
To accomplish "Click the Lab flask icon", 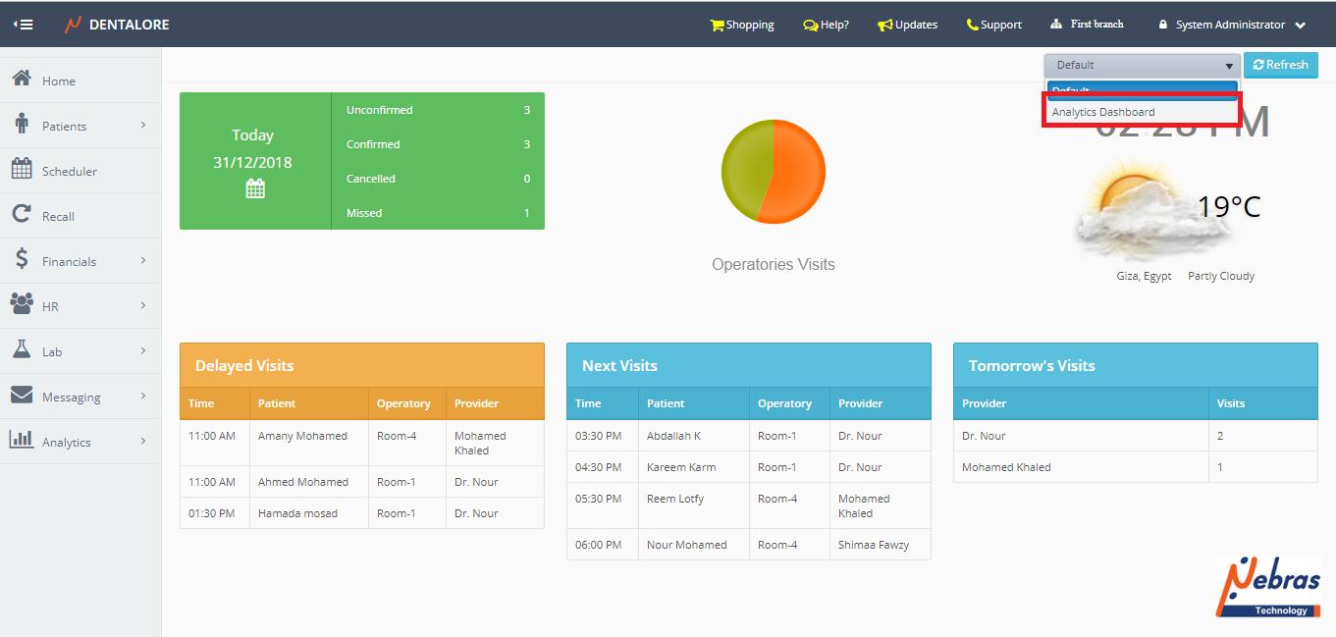I will (22, 350).
